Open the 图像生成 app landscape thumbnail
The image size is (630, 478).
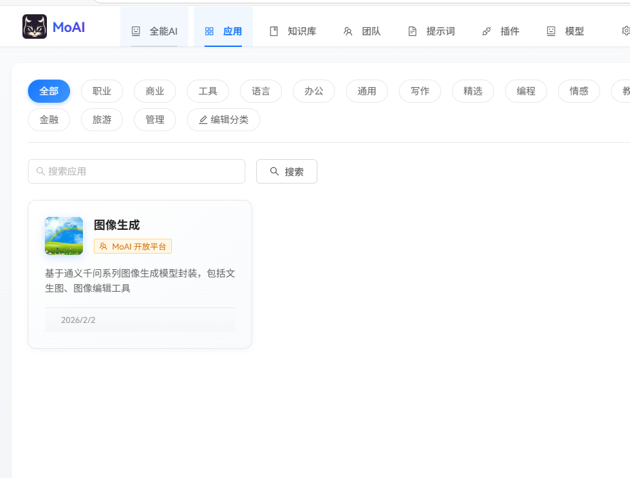click(x=64, y=236)
